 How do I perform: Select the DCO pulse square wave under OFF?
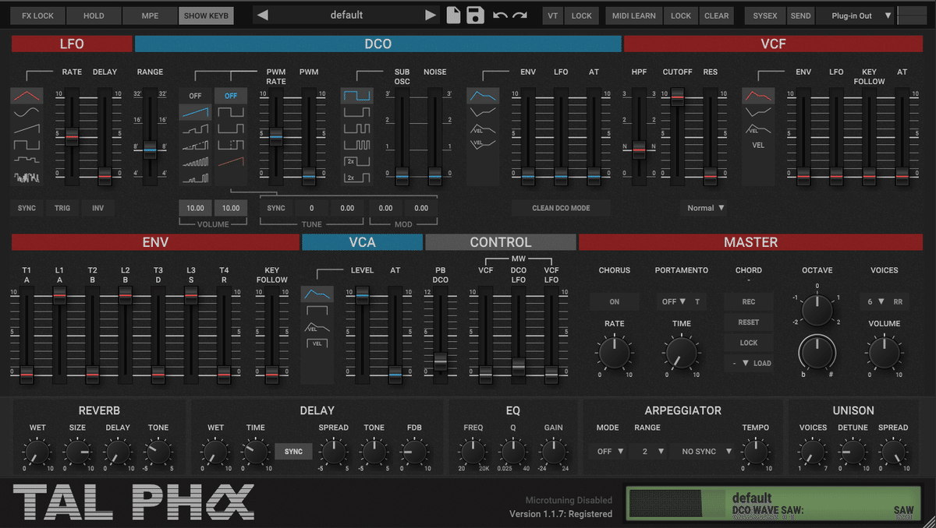coord(231,112)
